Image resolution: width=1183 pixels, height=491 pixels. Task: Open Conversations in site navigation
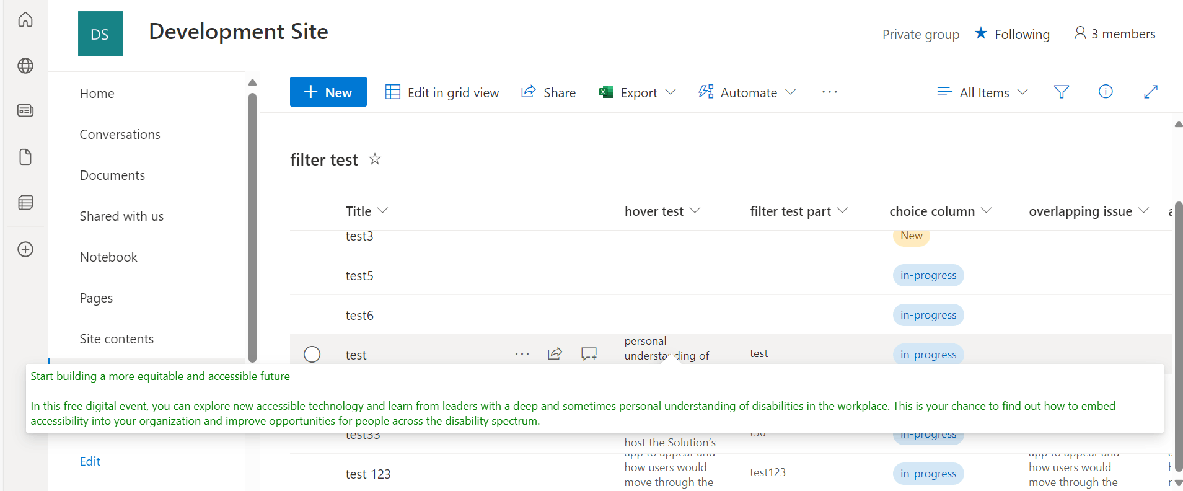click(120, 135)
